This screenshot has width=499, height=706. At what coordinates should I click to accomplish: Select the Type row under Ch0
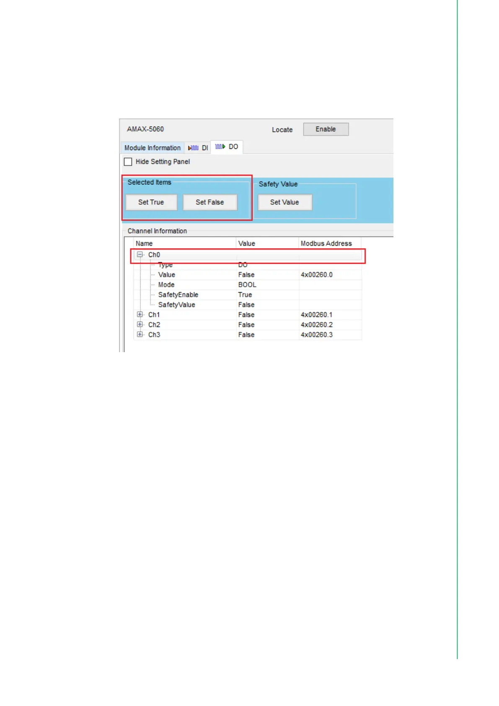coord(165,265)
